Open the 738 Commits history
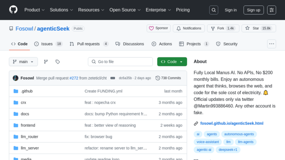The image size is (285, 160). 168,78
